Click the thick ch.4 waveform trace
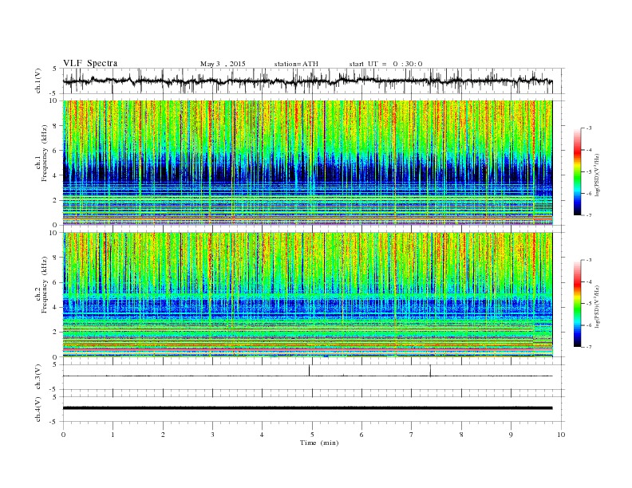632x488 pixels. [307, 408]
